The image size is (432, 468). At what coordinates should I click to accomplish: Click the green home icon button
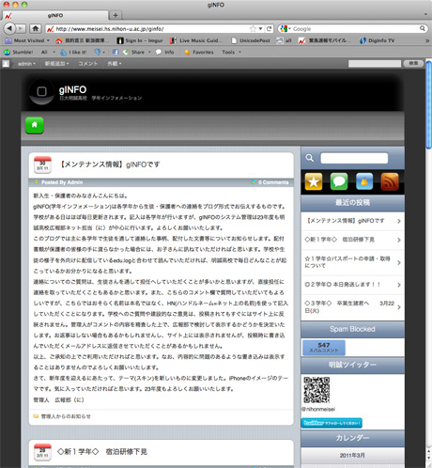click(35, 125)
